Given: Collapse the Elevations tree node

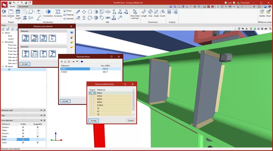Looking at the screenshot, I should (x=3, y=42).
